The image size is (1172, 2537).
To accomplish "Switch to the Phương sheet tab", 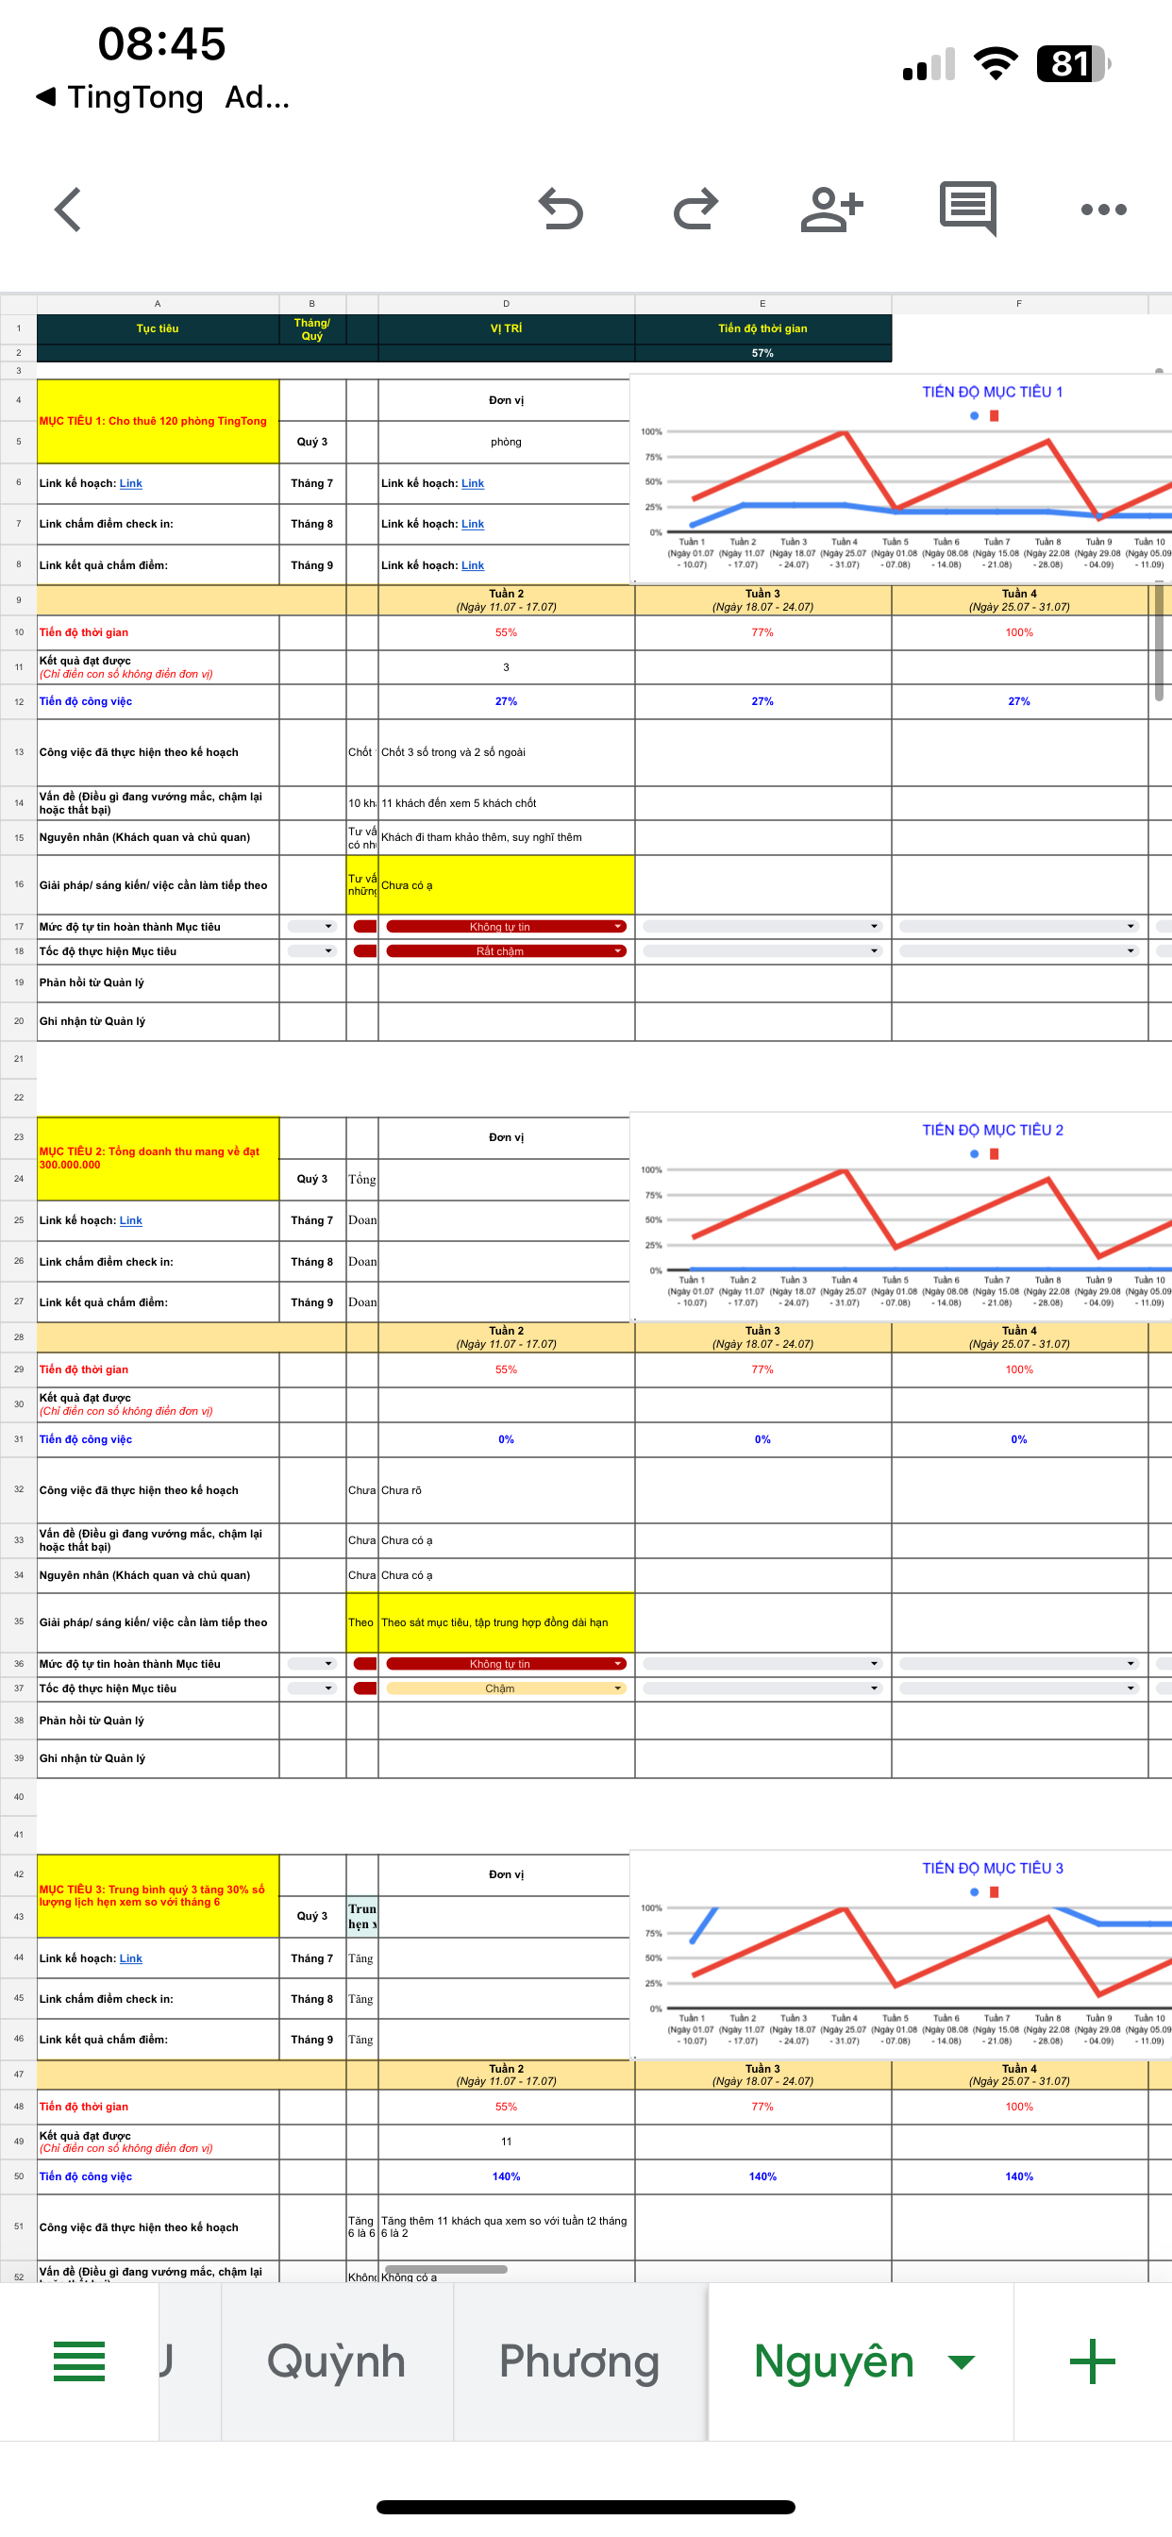I will 579,2361.
